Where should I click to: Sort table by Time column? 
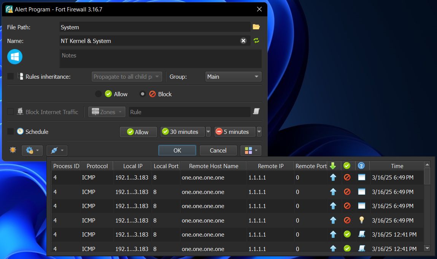(x=397, y=166)
